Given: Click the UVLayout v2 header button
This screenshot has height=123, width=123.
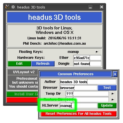Looking at the screenshot, I should [x=23, y=72].
